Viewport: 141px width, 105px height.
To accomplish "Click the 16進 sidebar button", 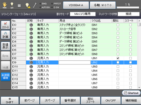I will 6,65.
